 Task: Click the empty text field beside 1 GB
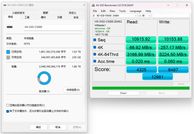[x=171, y=16]
